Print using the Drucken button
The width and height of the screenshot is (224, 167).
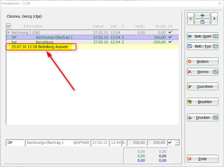tap(202, 118)
